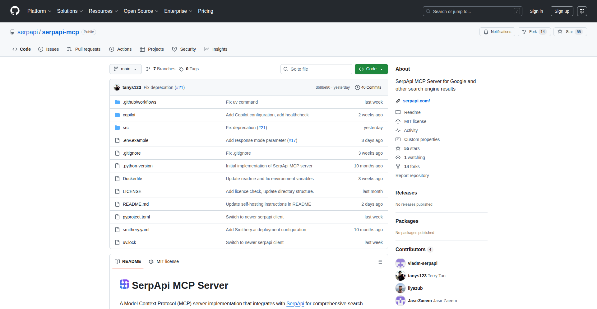Click the GitHub logo in the top left
This screenshot has height=309, width=597.
pyautogui.click(x=14, y=11)
